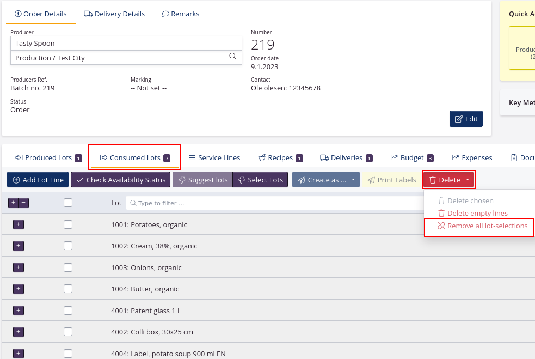The image size is (535, 359).
Task: Open the producer search magnifier icon
Action: pyautogui.click(x=233, y=57)
